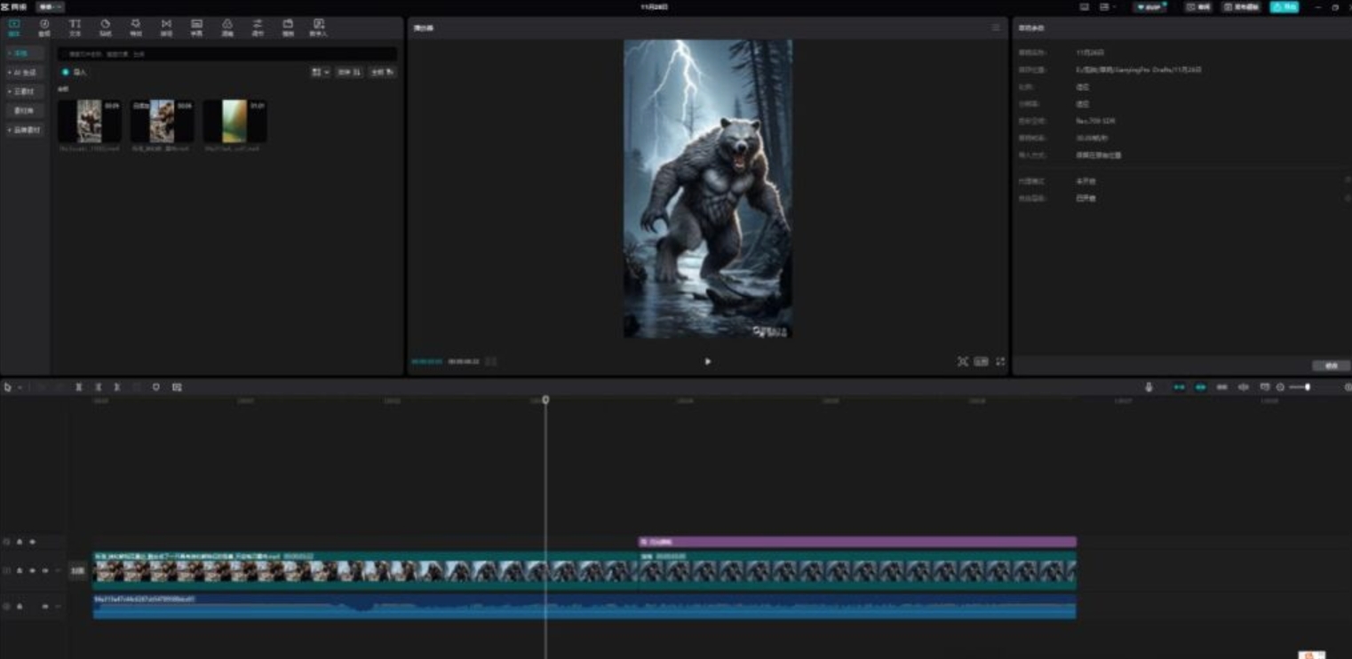Open the Effects star icon
The image size is (1352, 659).
pos(136,28)
